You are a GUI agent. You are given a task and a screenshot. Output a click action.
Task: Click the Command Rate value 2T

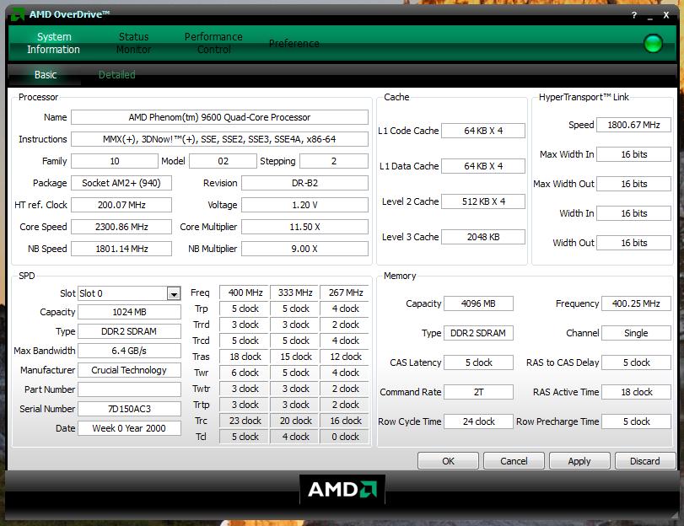(x=478, y=392)
